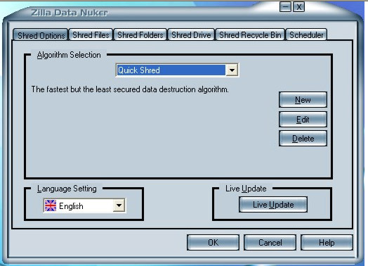Edit the selected algorithm
Screen dimensions: 368x266
[x=303, y=120]
